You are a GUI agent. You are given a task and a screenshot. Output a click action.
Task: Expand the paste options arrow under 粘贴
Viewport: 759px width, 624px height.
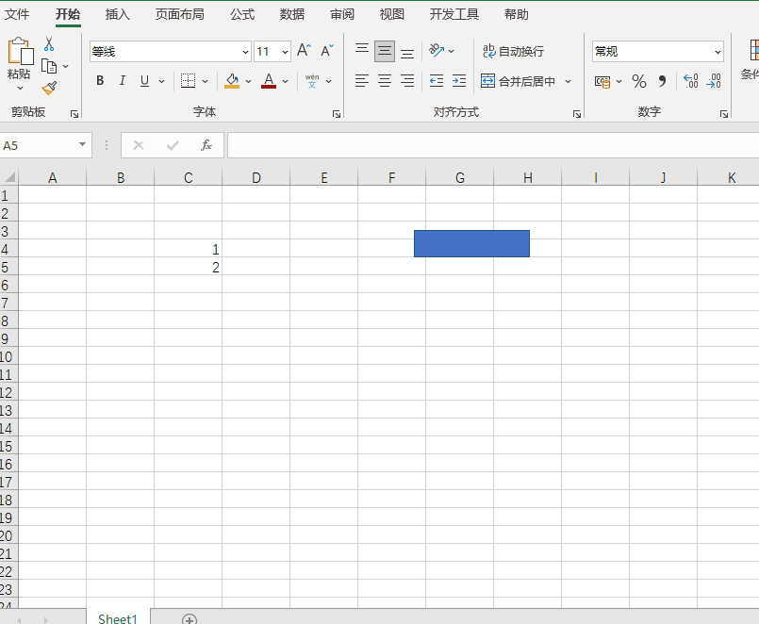pyautogui.click(x=20, y=88)
